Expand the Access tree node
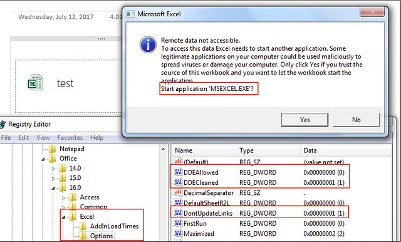 tap(63, 197)
